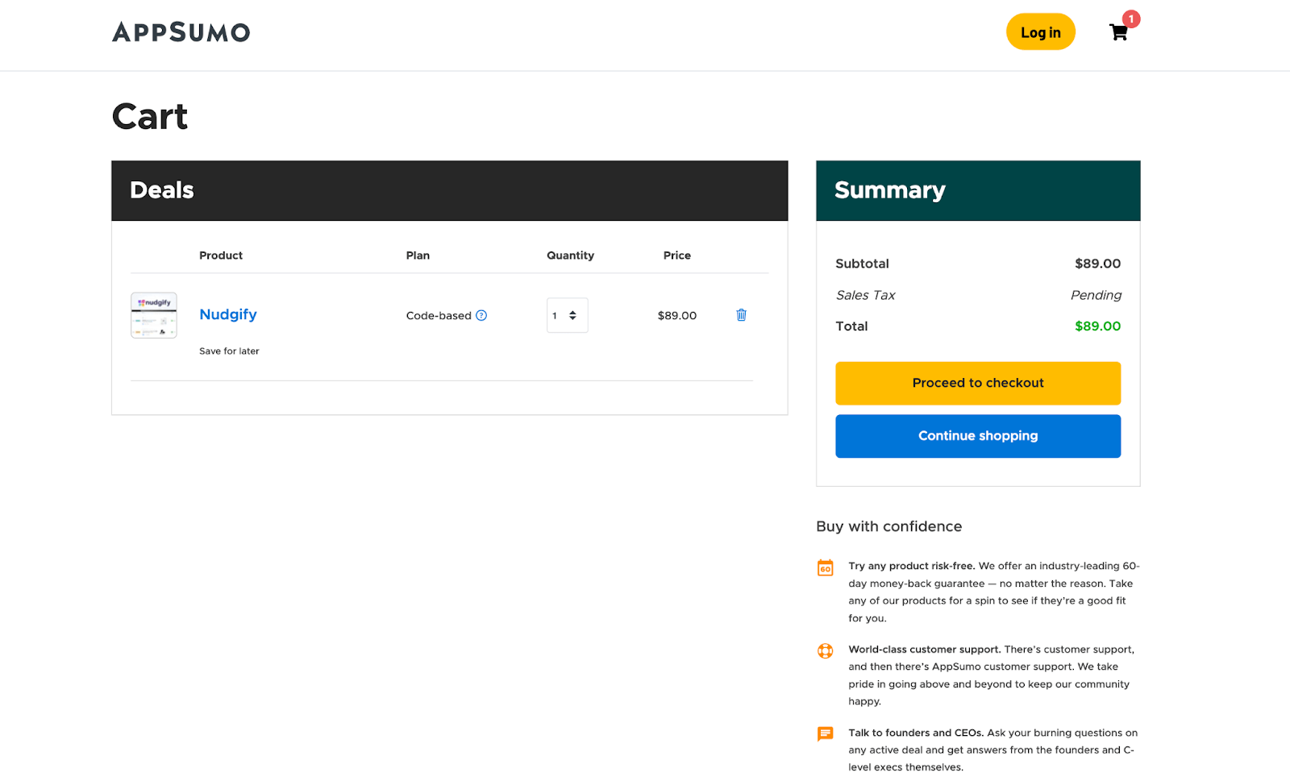
Task: Click Continue shopping button
Action: tap(978, 436)
